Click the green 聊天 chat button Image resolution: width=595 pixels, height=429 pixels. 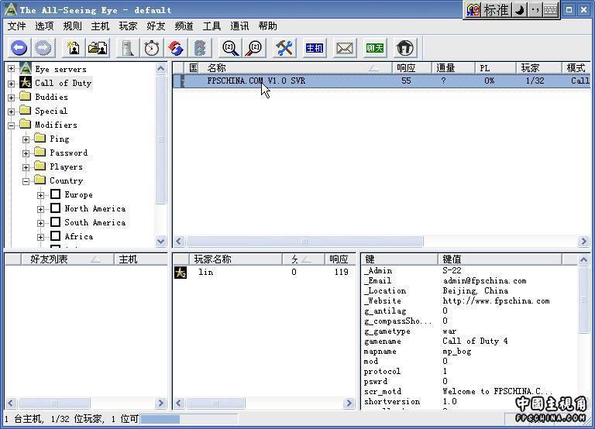point(374,48)
